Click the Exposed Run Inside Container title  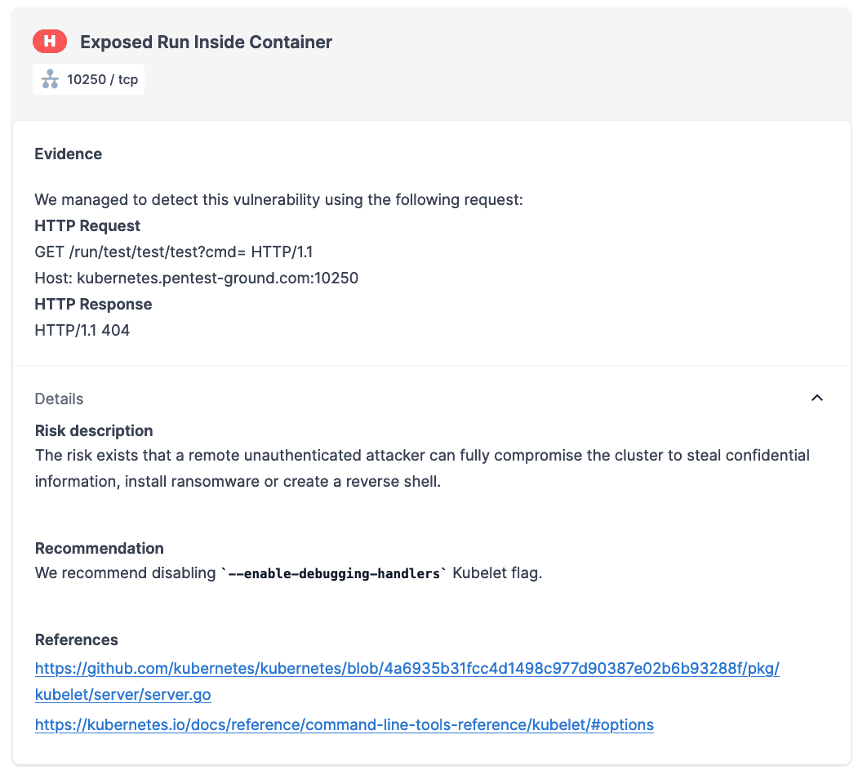coord(206,42)
